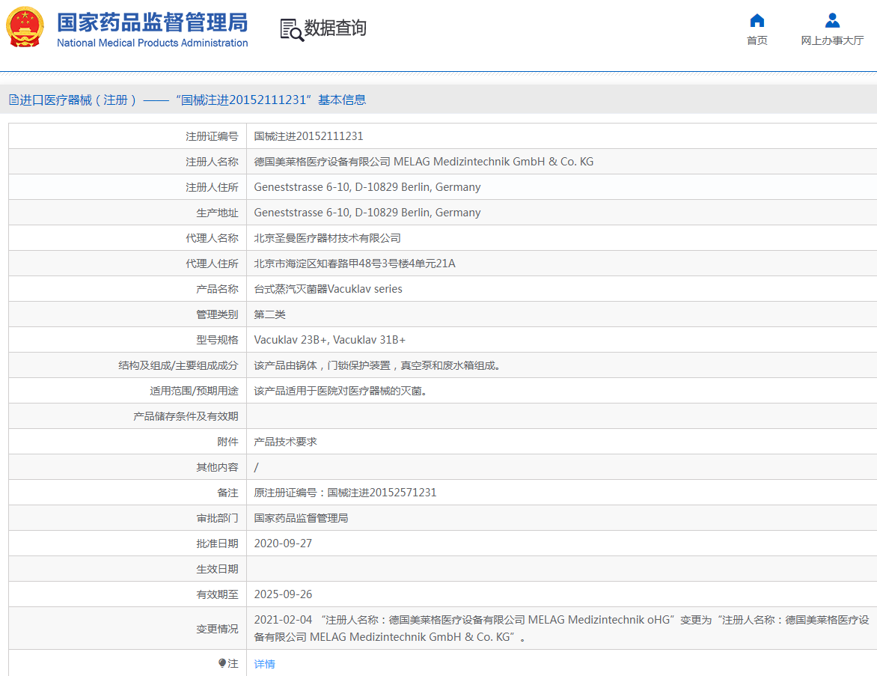Click the 网上办事大厅 person icon

832,20
